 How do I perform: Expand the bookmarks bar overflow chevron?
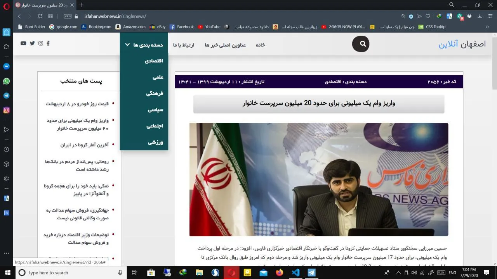coord(487,27)
